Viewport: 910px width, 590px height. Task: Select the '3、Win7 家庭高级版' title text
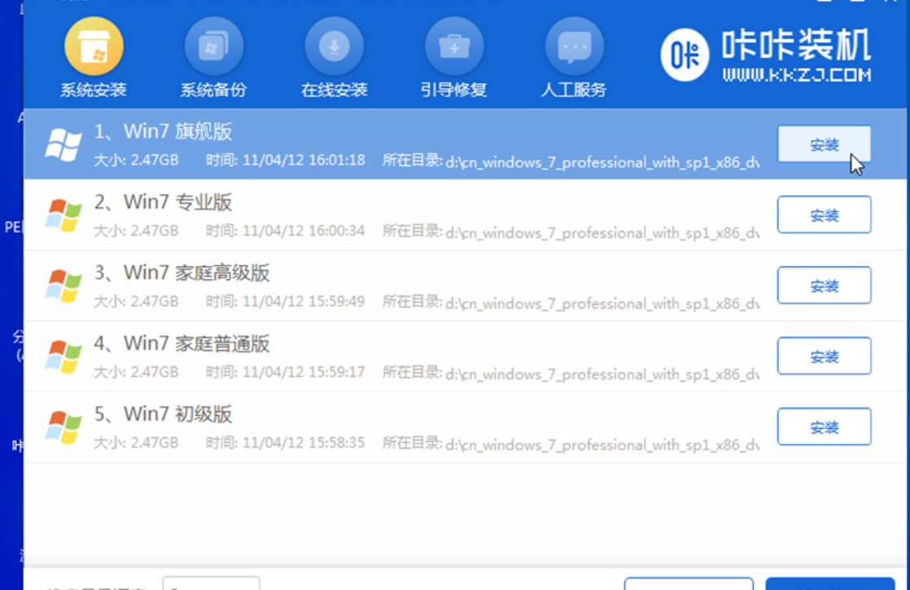182,273
